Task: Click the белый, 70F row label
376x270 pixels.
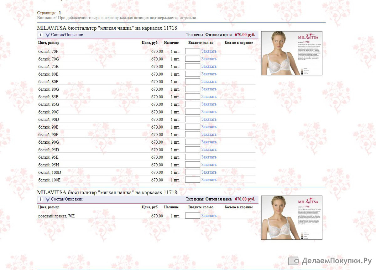Action: click(49, 51)
